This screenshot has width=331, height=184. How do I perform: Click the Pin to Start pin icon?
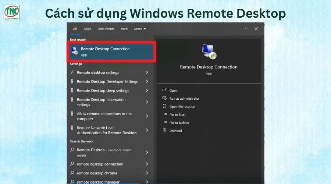click(x=164, y=114)
